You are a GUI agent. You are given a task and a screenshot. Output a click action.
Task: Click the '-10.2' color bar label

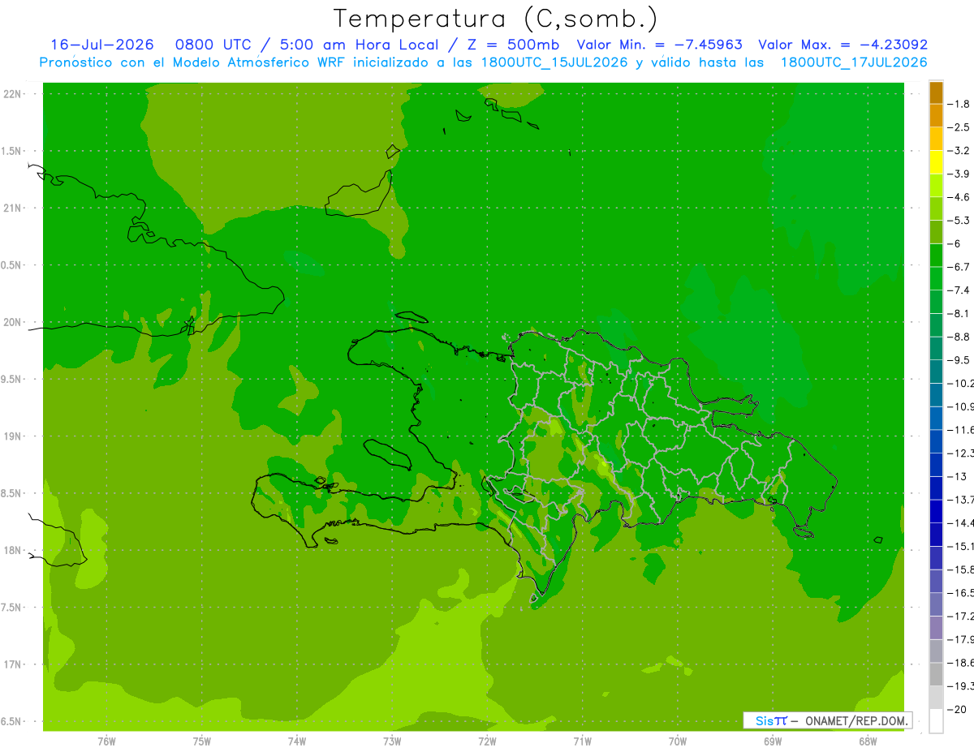[960, 383]
